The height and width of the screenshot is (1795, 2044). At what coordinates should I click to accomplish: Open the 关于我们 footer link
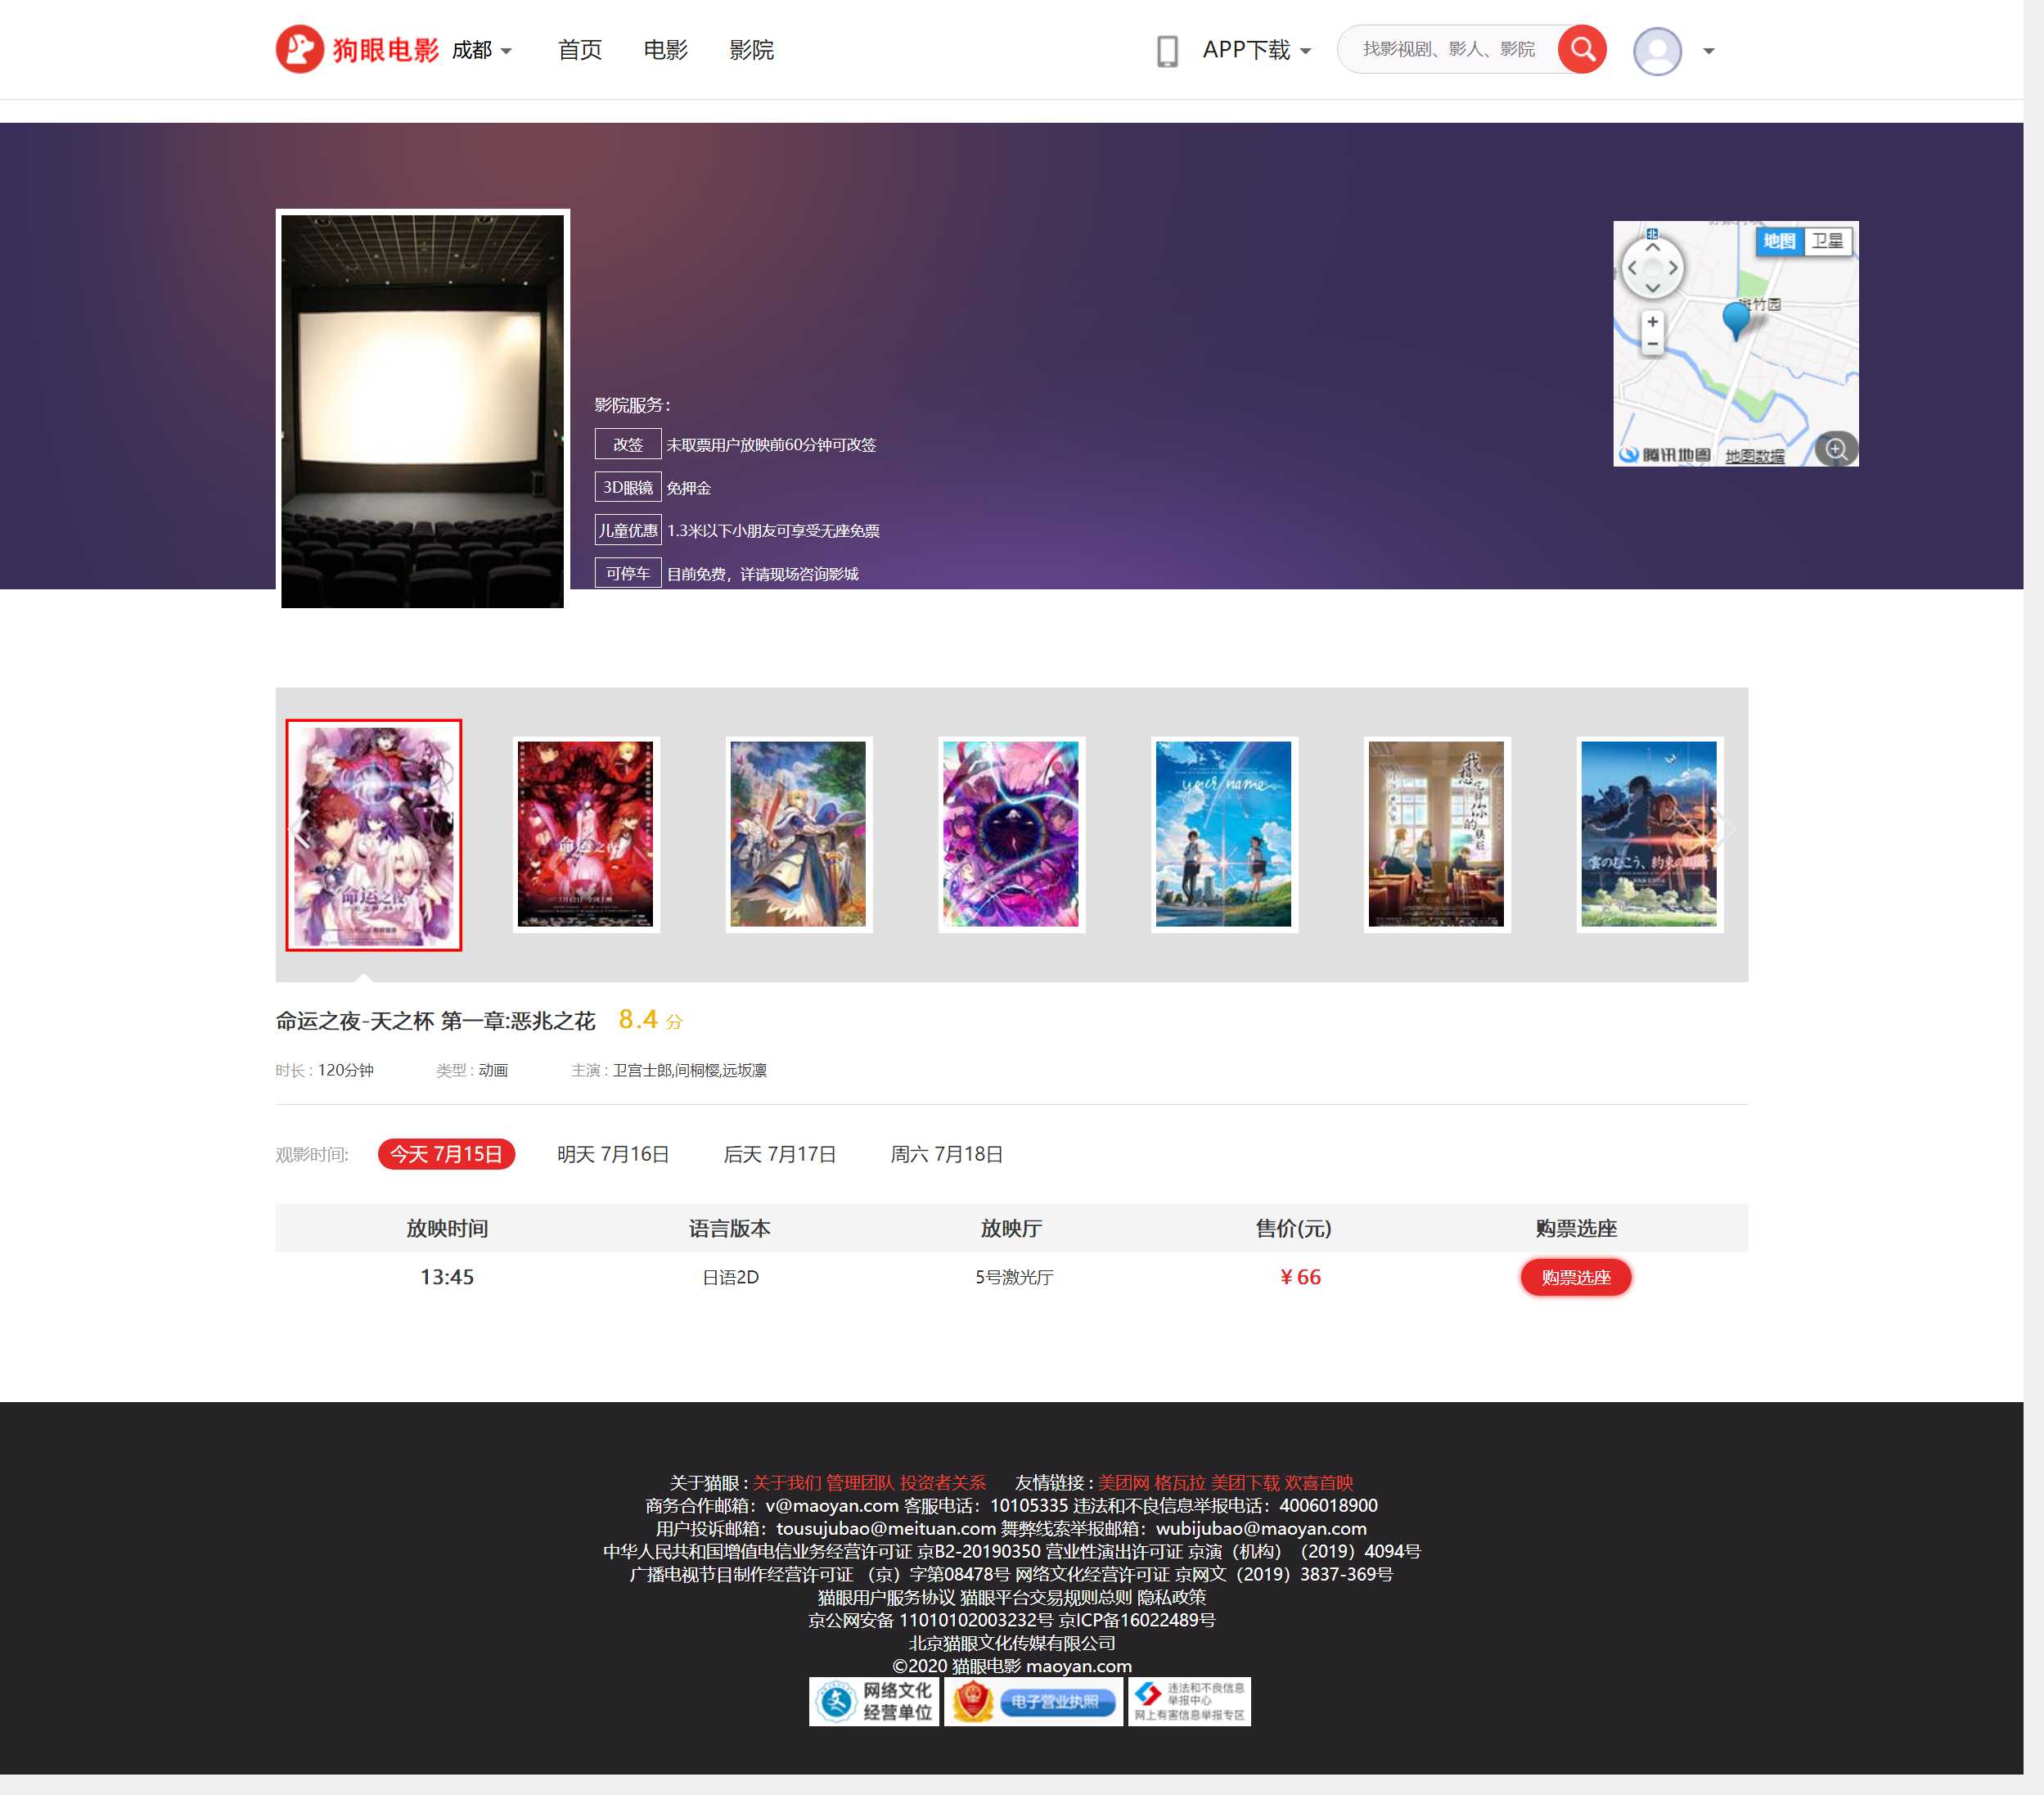tap(786, 1482)
